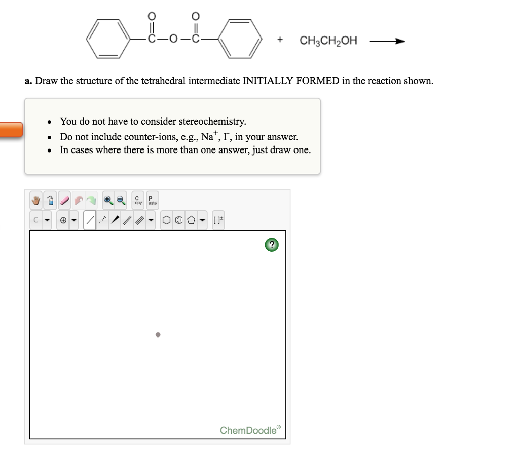The height and width of the screenshot is (449, 519).
Task: Click the Copy toolbar button
Action: pyautogui.click(x=137, y=200)
